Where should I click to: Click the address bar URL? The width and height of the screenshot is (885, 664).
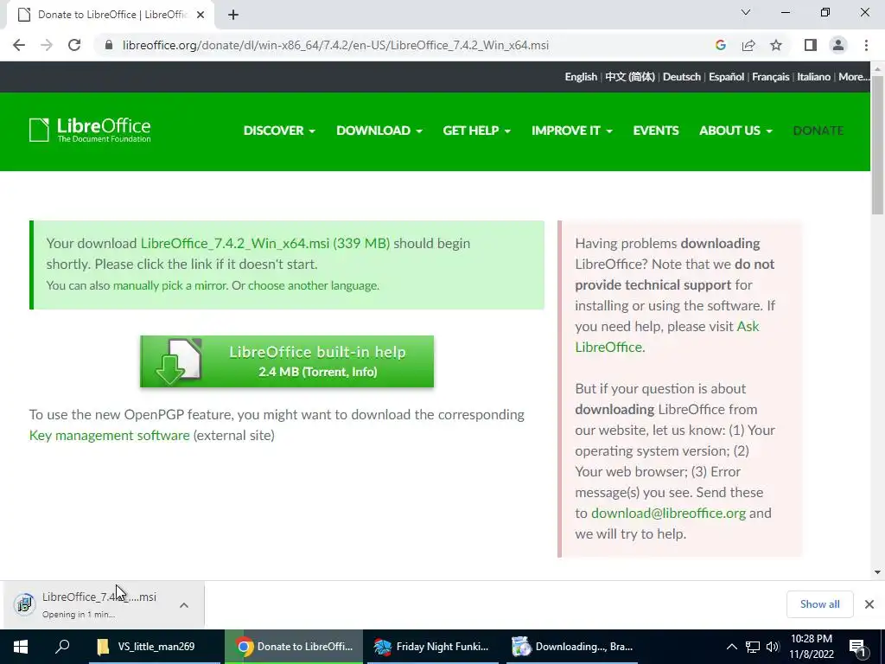pyautogui.click(x=335, y=45)
